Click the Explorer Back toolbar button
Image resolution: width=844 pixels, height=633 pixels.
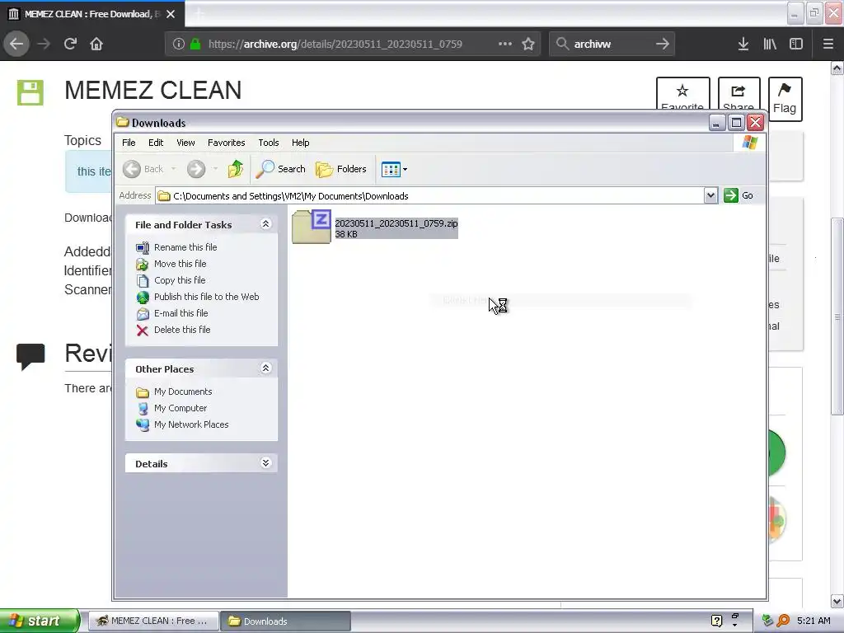[143, 169]
